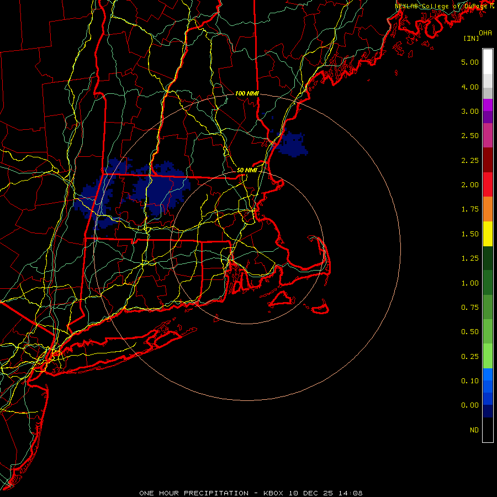Click the darkest green 1.25 legend swatch

tap(488, 258)
